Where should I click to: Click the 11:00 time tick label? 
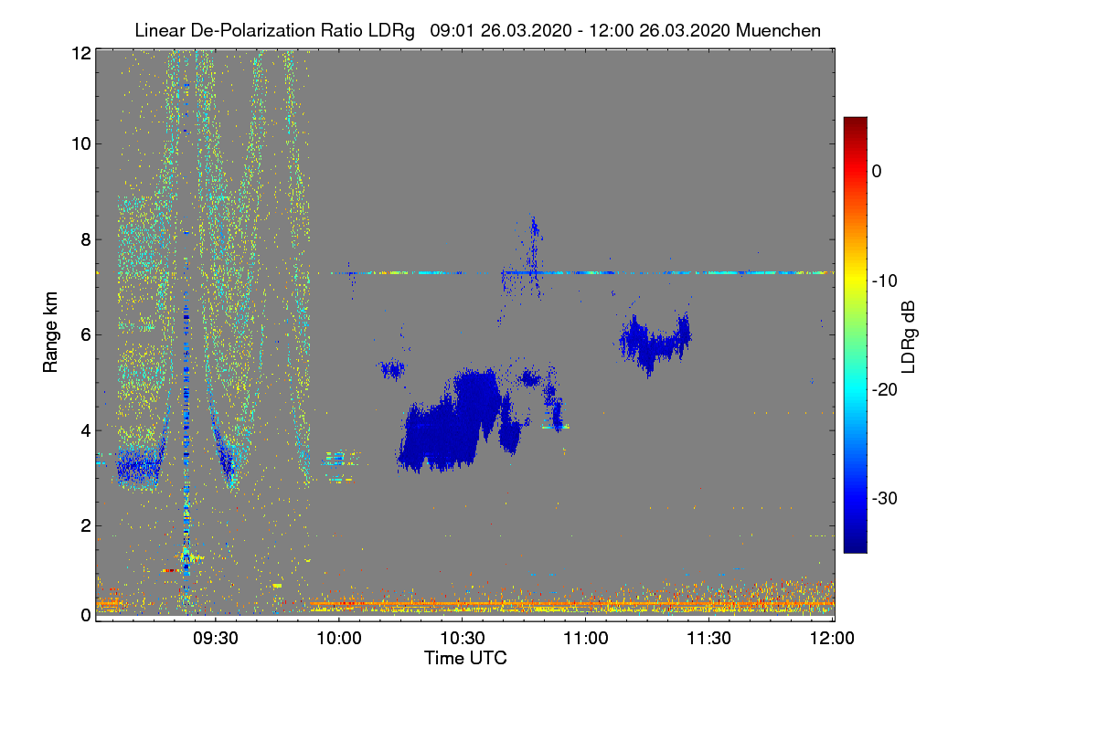click(586, 638)
